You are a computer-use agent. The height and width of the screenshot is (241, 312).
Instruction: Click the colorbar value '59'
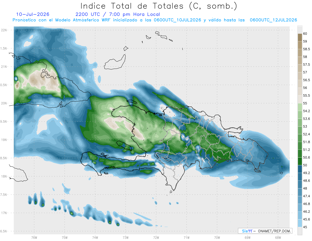point(305,41)
